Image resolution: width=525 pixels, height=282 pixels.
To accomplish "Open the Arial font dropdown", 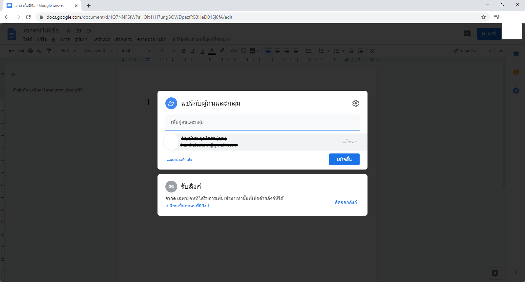I will (136, 51).
